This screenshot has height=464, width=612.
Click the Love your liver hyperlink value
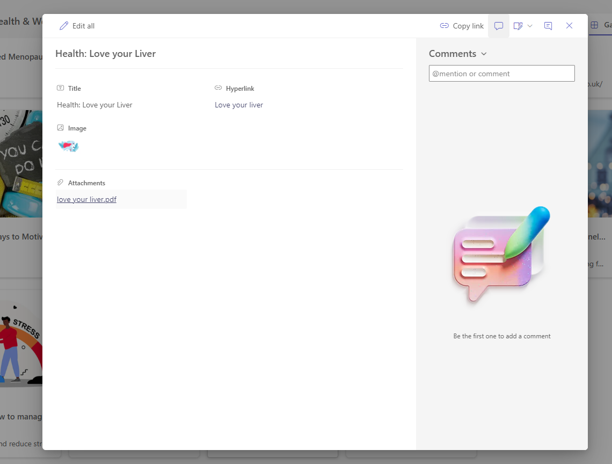click(x=239, y=105)
